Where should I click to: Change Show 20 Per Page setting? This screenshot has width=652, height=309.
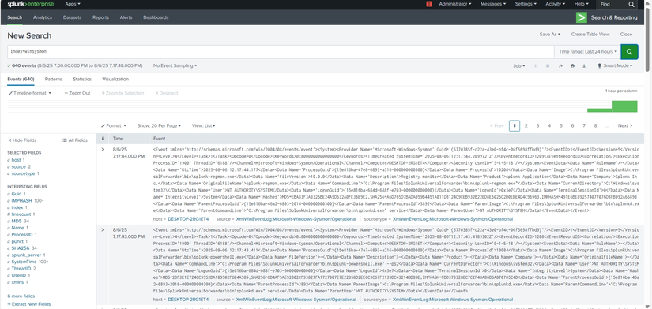pos(160,125)
